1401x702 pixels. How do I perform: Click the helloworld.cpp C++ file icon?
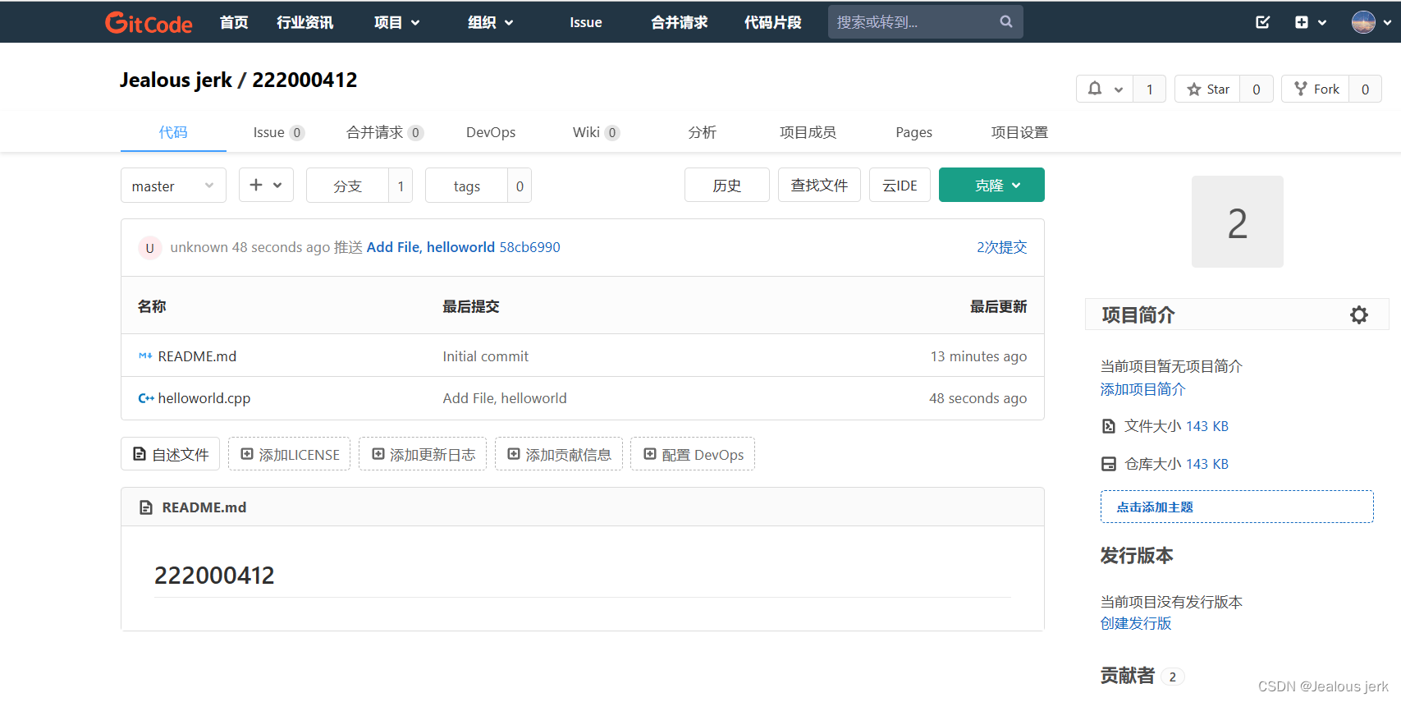tap(146, 398)
